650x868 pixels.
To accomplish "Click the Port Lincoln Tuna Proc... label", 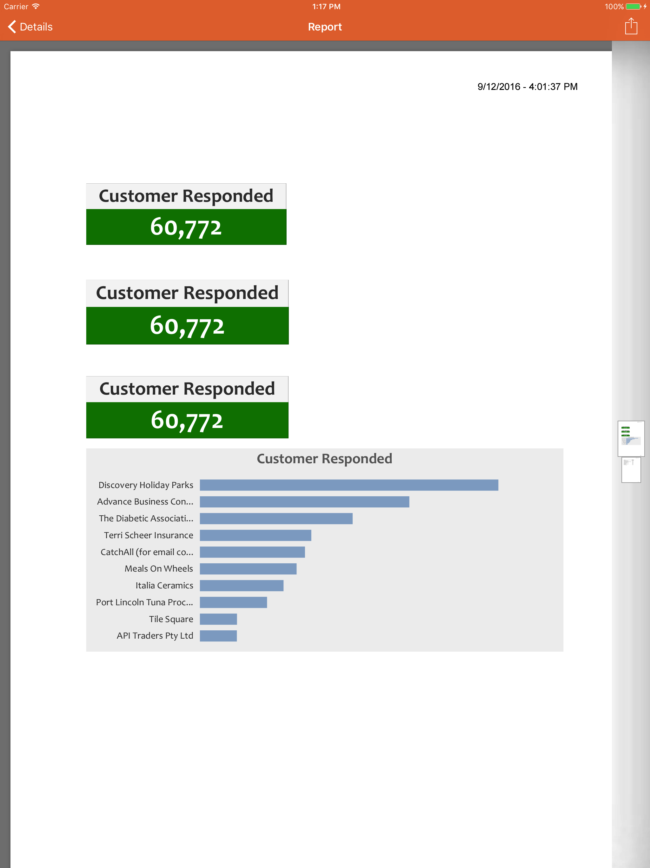I will tap(145, 602).
